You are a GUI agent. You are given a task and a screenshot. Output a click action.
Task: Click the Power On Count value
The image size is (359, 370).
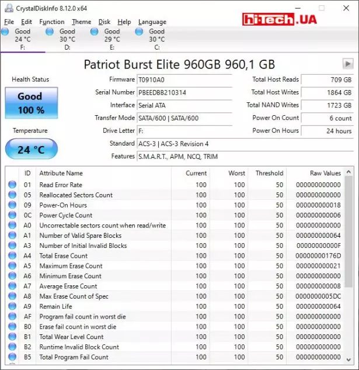tap(327, 118)
